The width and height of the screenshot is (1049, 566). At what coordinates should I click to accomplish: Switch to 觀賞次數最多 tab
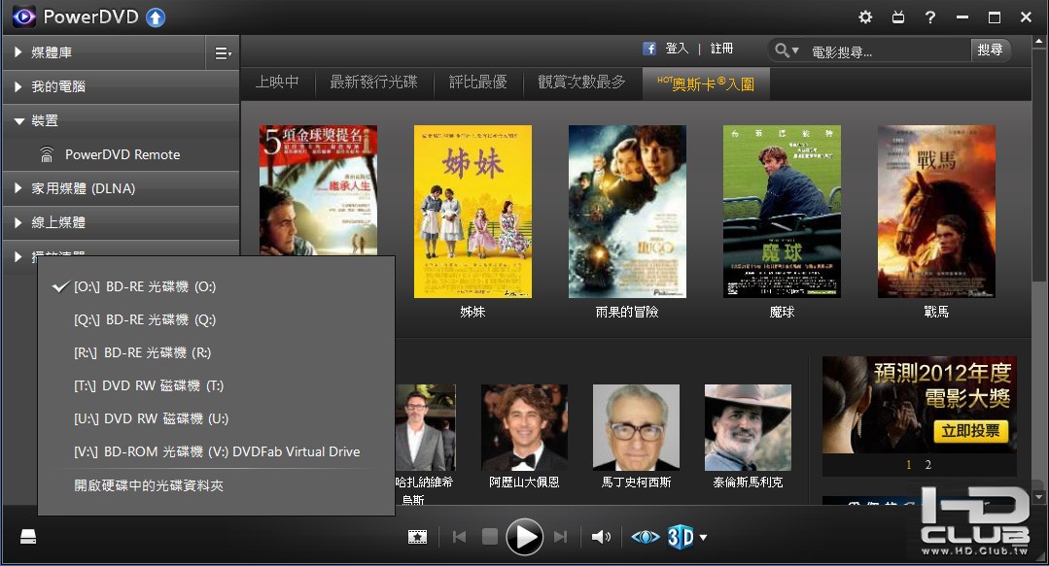coord(581,83)
